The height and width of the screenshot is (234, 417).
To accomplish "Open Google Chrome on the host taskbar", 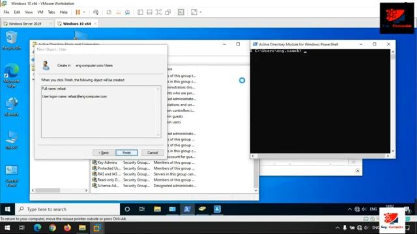I will pos(52,227).
